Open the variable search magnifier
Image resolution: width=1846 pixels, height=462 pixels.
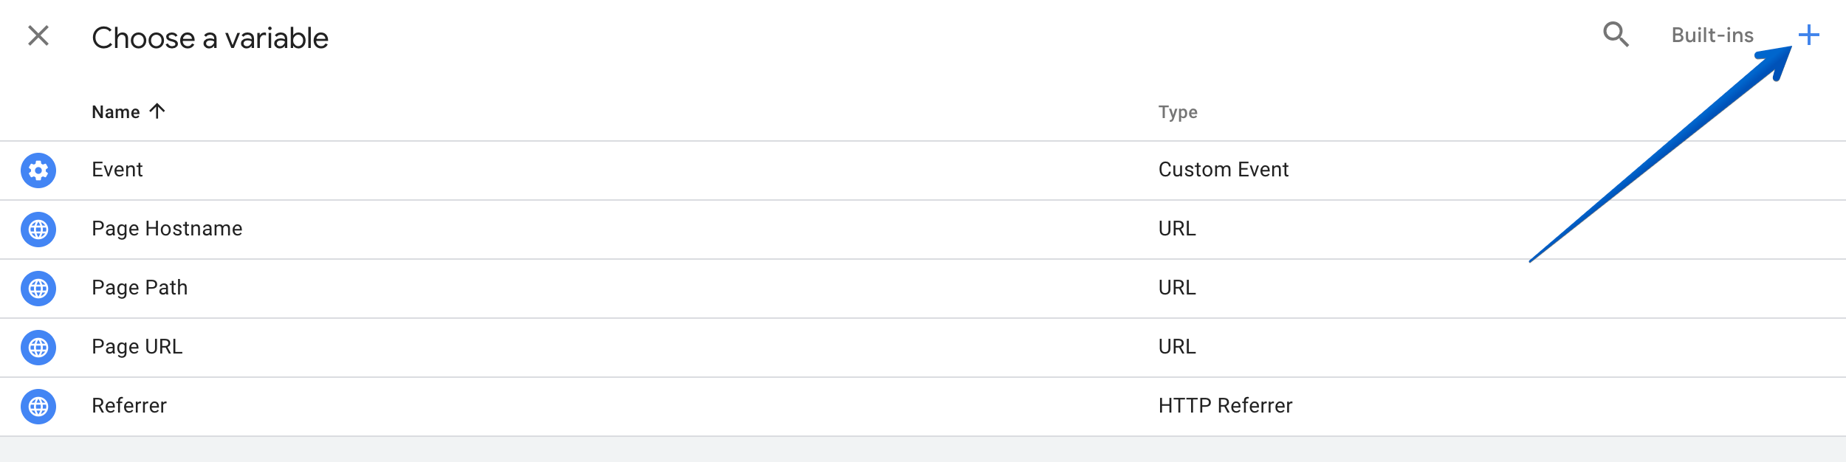(x=1616, y=35)
